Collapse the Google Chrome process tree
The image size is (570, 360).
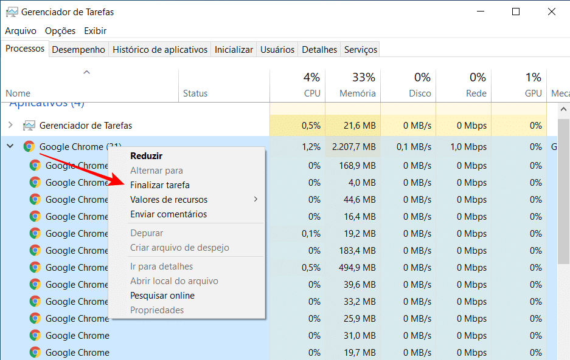(10, 146)
